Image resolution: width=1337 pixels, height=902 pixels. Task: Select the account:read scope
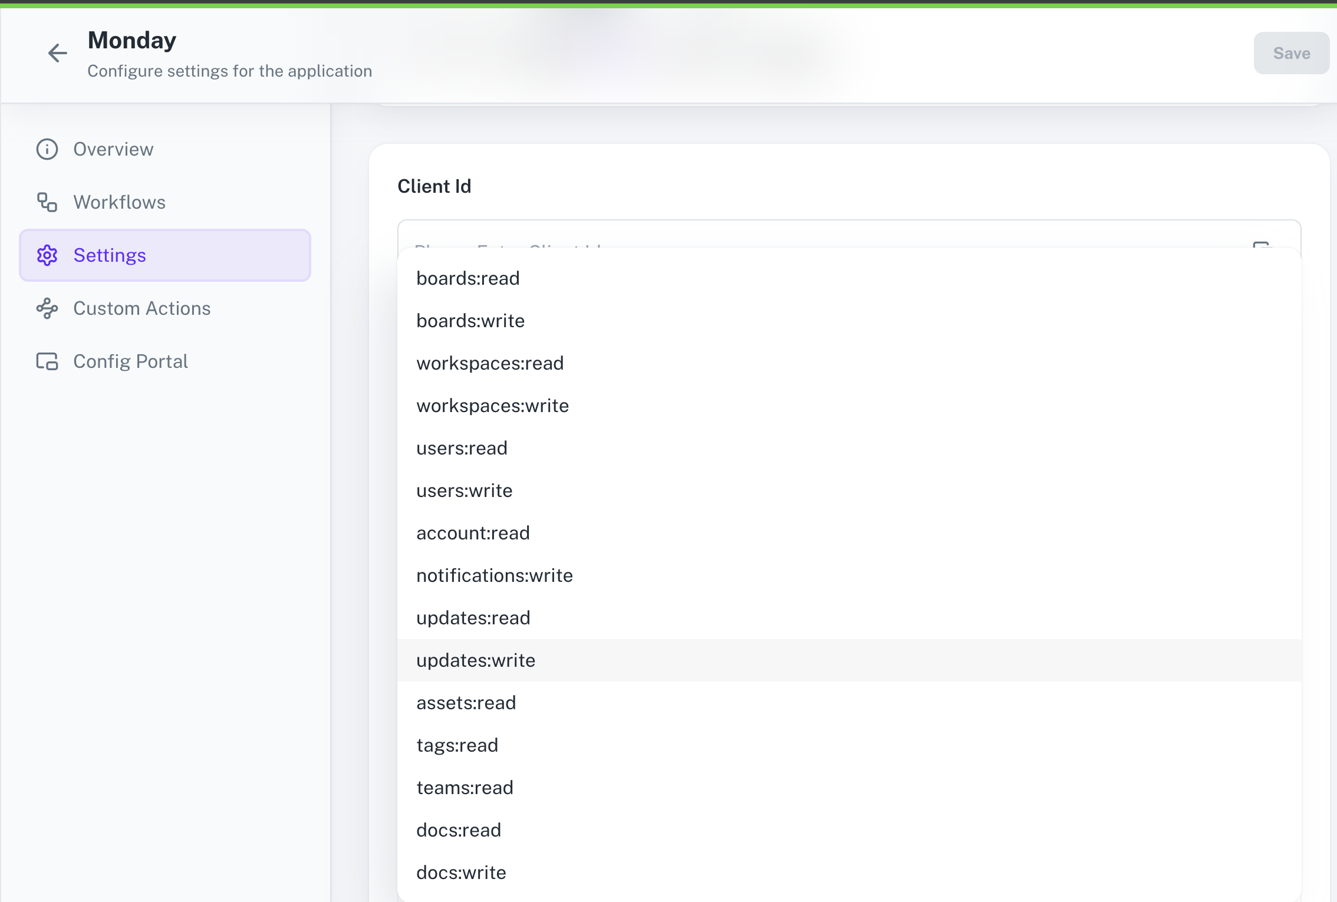click(x=472, y=532)
